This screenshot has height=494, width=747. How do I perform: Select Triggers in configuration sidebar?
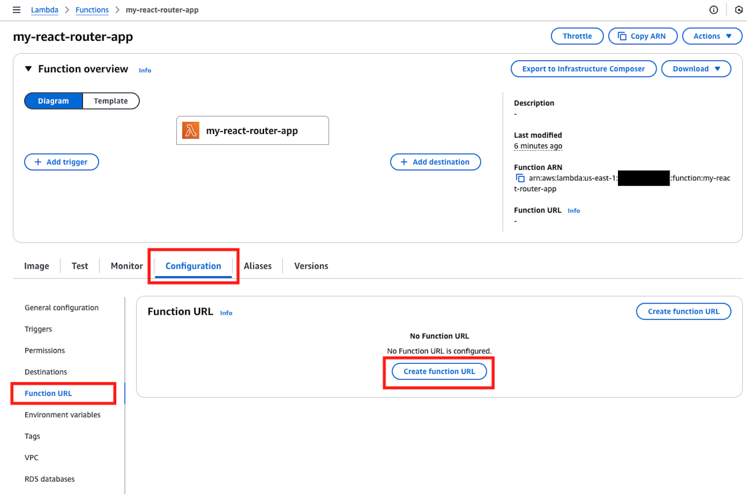38,329
